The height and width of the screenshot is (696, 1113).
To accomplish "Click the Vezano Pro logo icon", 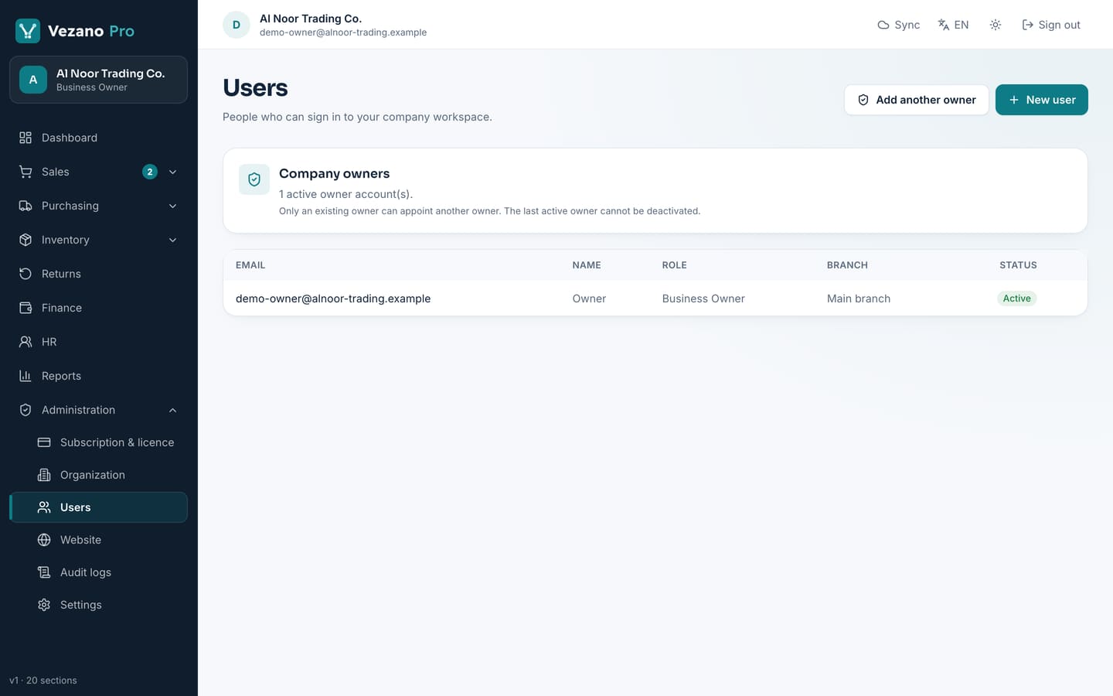I will (x=28, y=31).
